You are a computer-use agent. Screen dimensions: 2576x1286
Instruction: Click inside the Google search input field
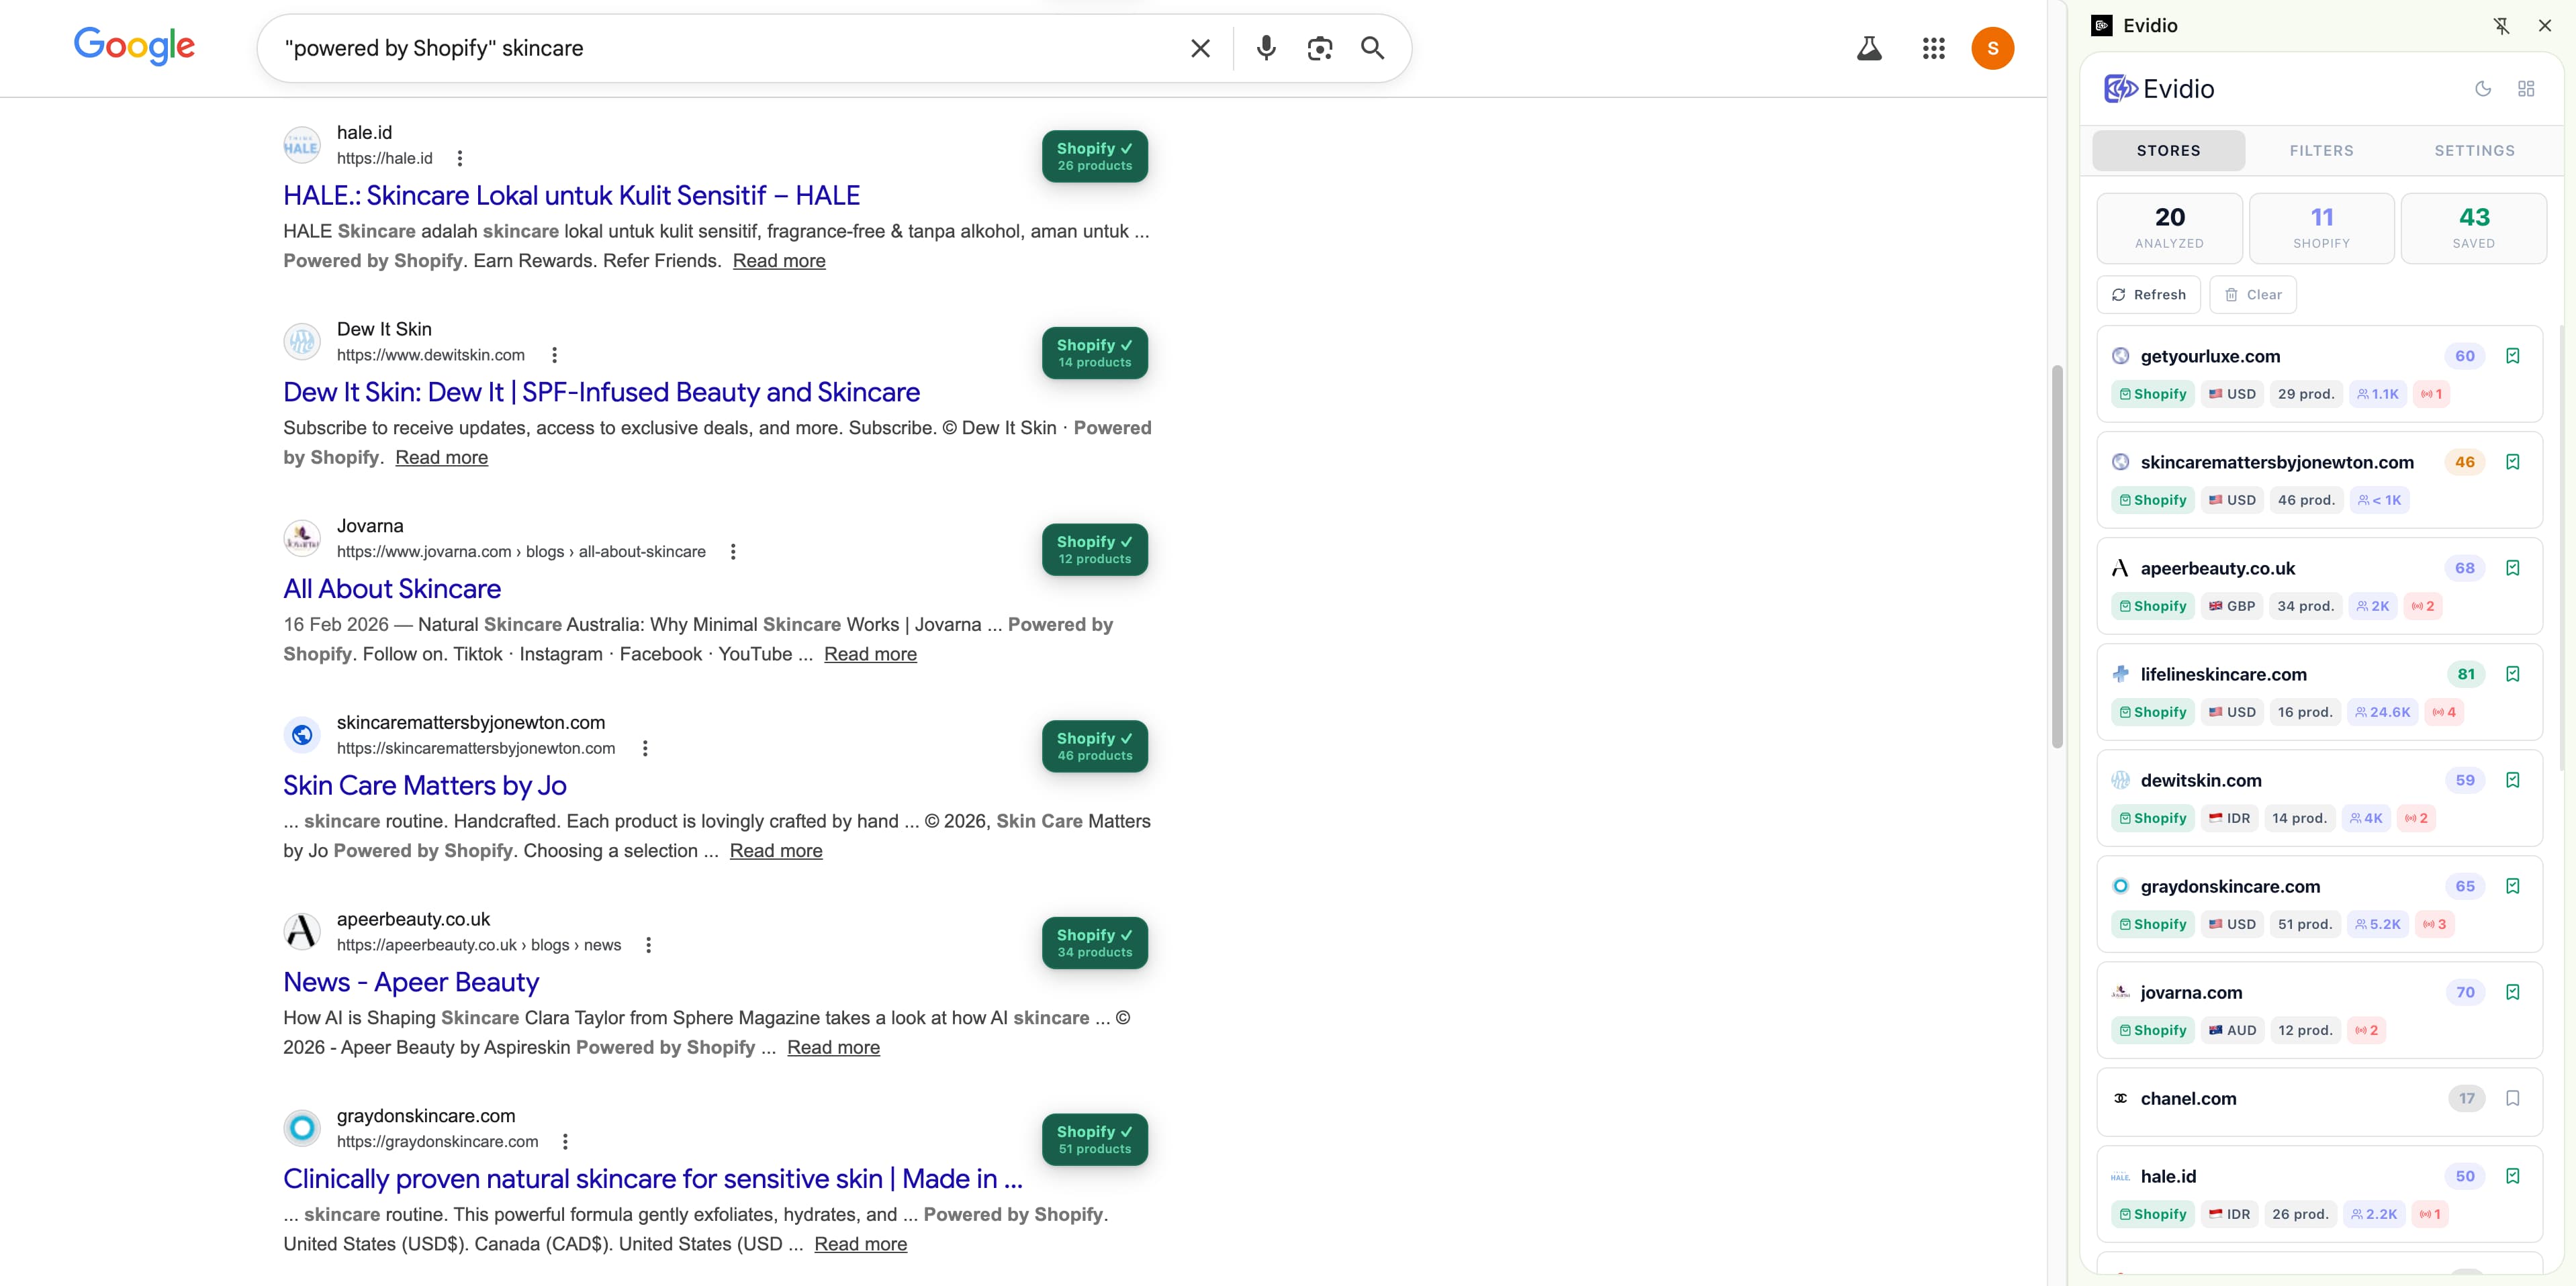click(700, 48)
